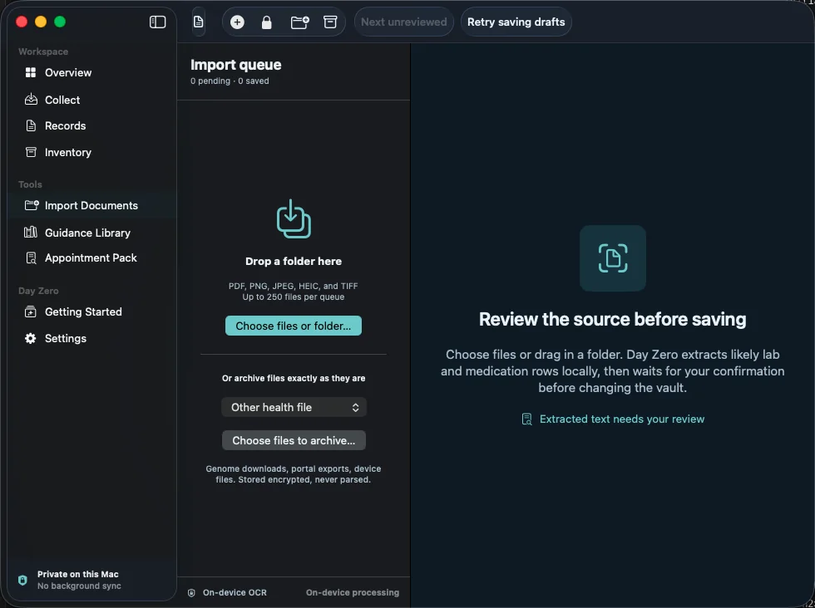Click the drop-folder download icon
The height and width of the screenshot is (608, 815).
pos(294,218)
